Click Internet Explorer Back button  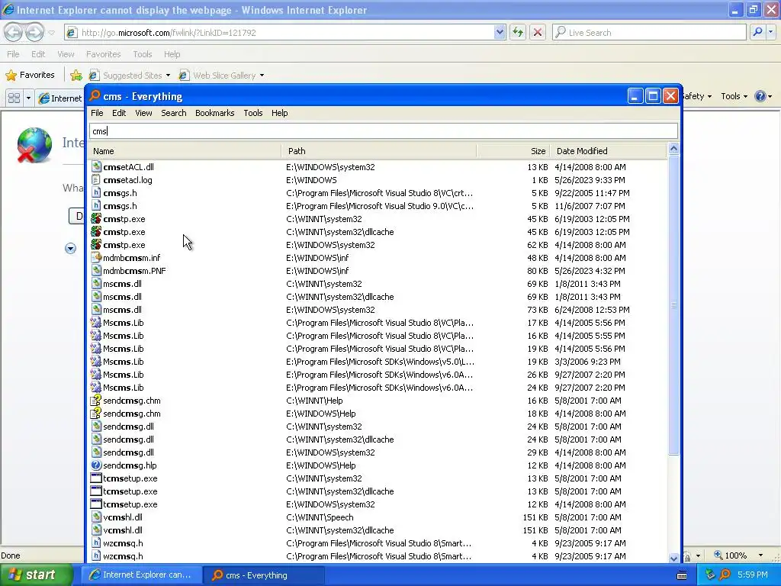(14, 33)
